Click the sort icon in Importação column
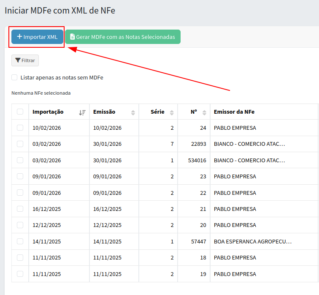This screenshot has height=295, width=319. pos(82,112)
